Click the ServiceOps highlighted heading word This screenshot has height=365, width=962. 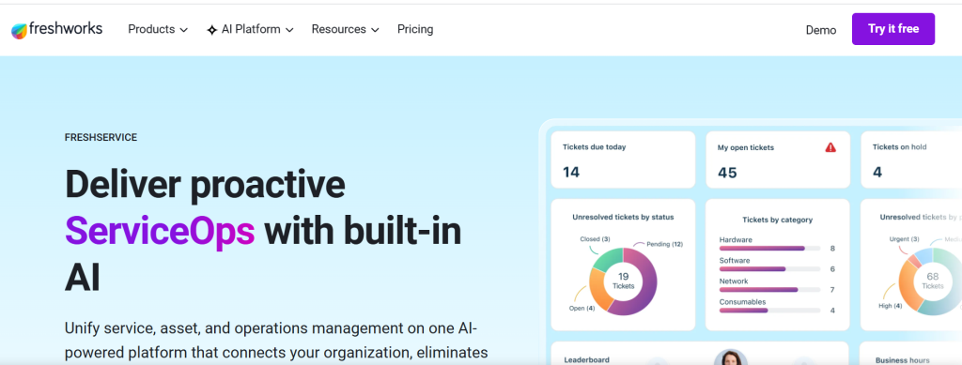pos(160,232)
